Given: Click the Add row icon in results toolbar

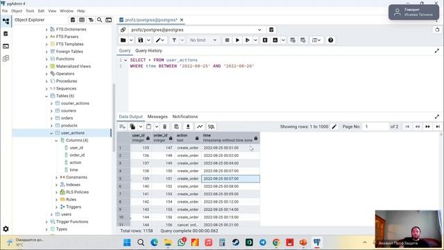Looking at the screenshot, I should [x=122, y=126].
